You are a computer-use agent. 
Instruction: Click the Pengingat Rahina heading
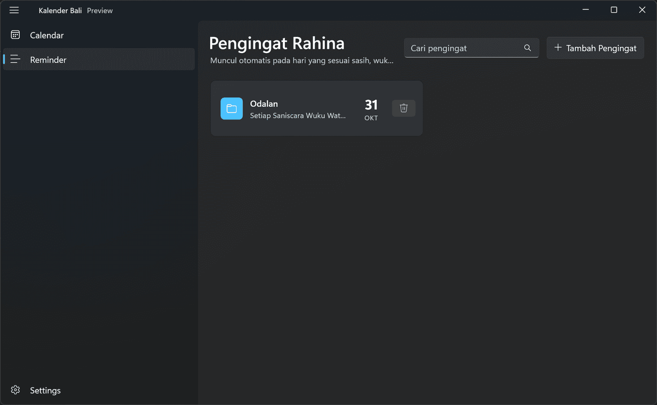pyautogui.click(x=277, y=43)
